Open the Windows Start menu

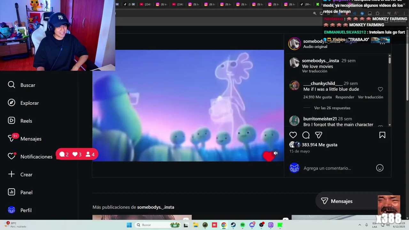[129, 225]
